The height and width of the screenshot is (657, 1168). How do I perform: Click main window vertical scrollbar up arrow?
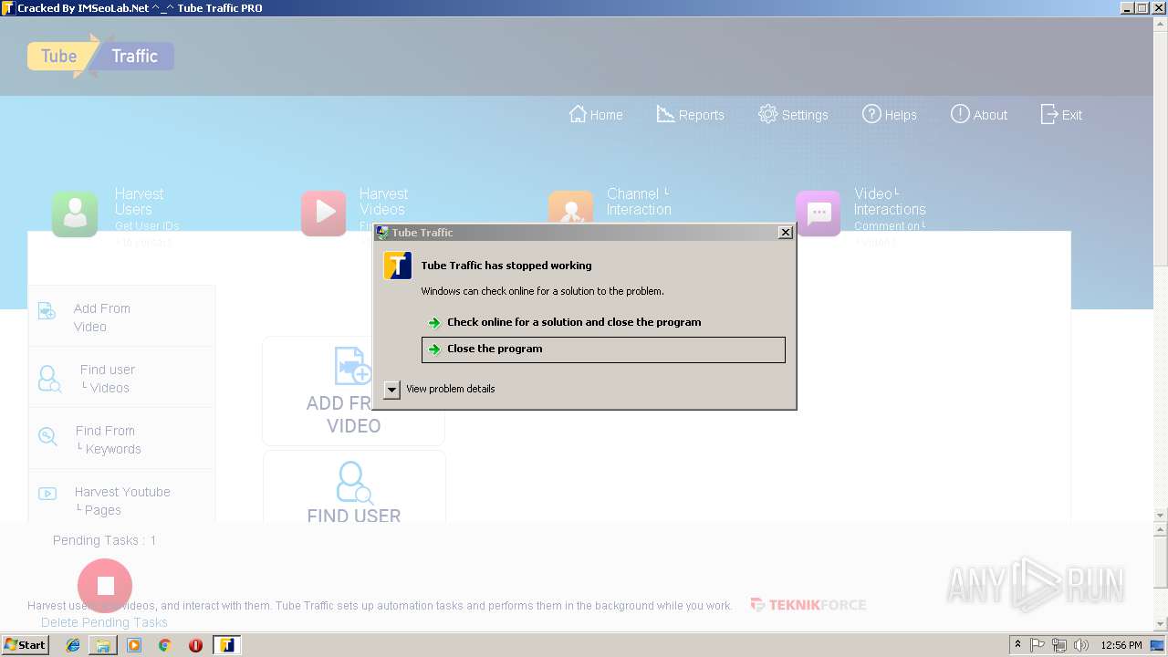1161,23
